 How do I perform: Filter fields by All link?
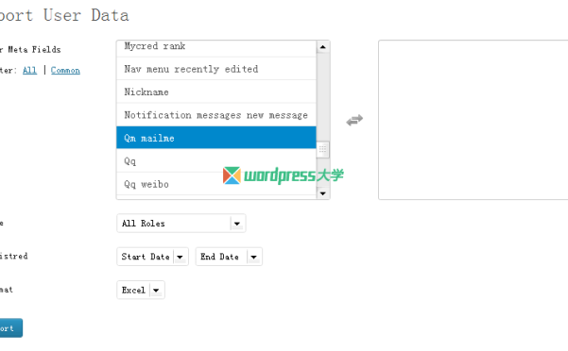coord(29,70)
